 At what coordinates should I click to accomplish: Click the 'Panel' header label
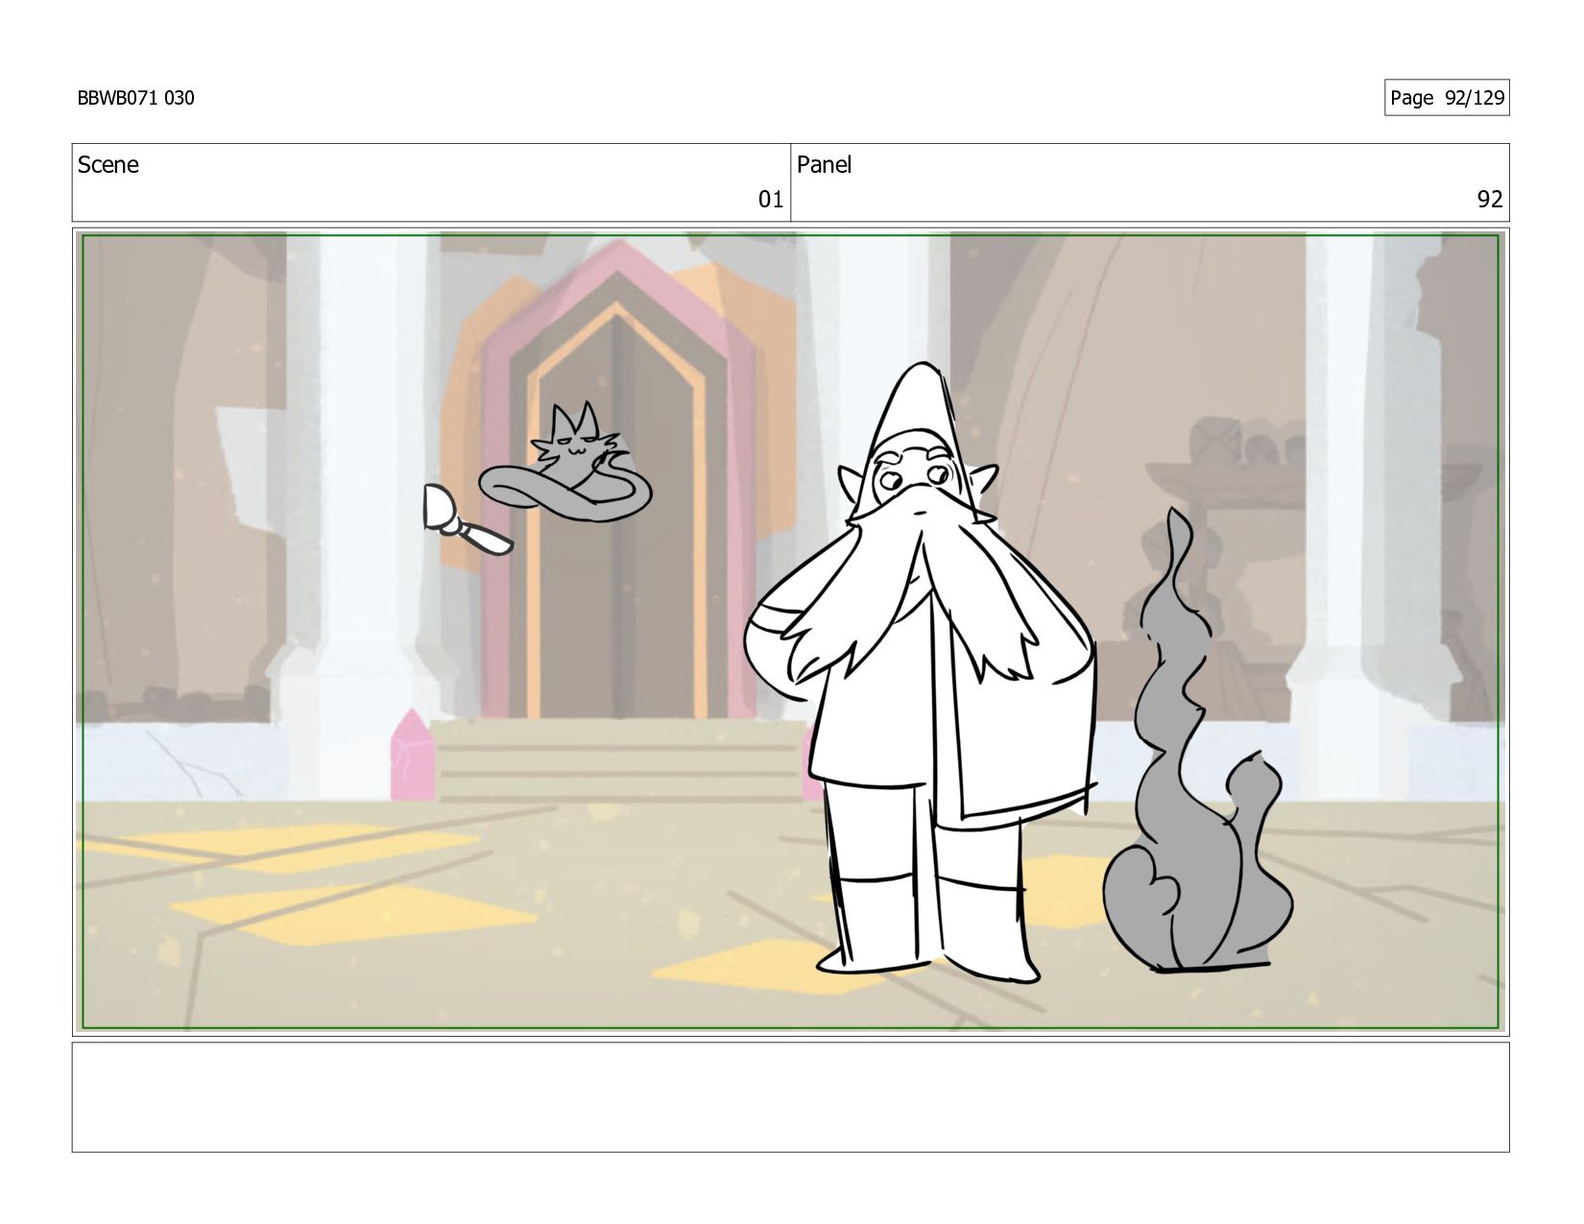point(824,165)
